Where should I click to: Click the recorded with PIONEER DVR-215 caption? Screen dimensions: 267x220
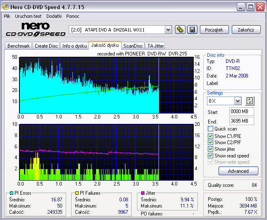[x=142, y=54]
